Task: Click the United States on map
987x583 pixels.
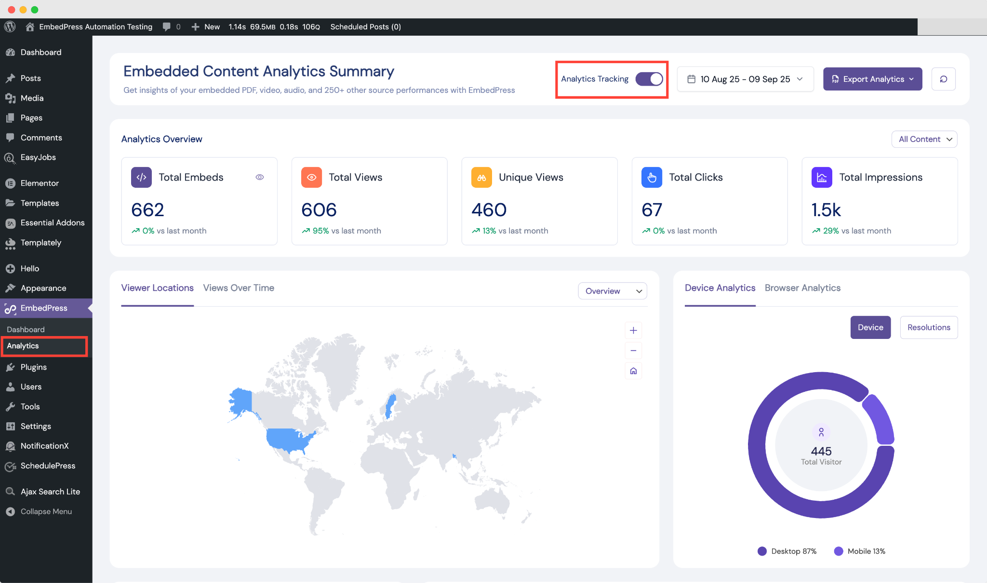Action: [288, 440]
